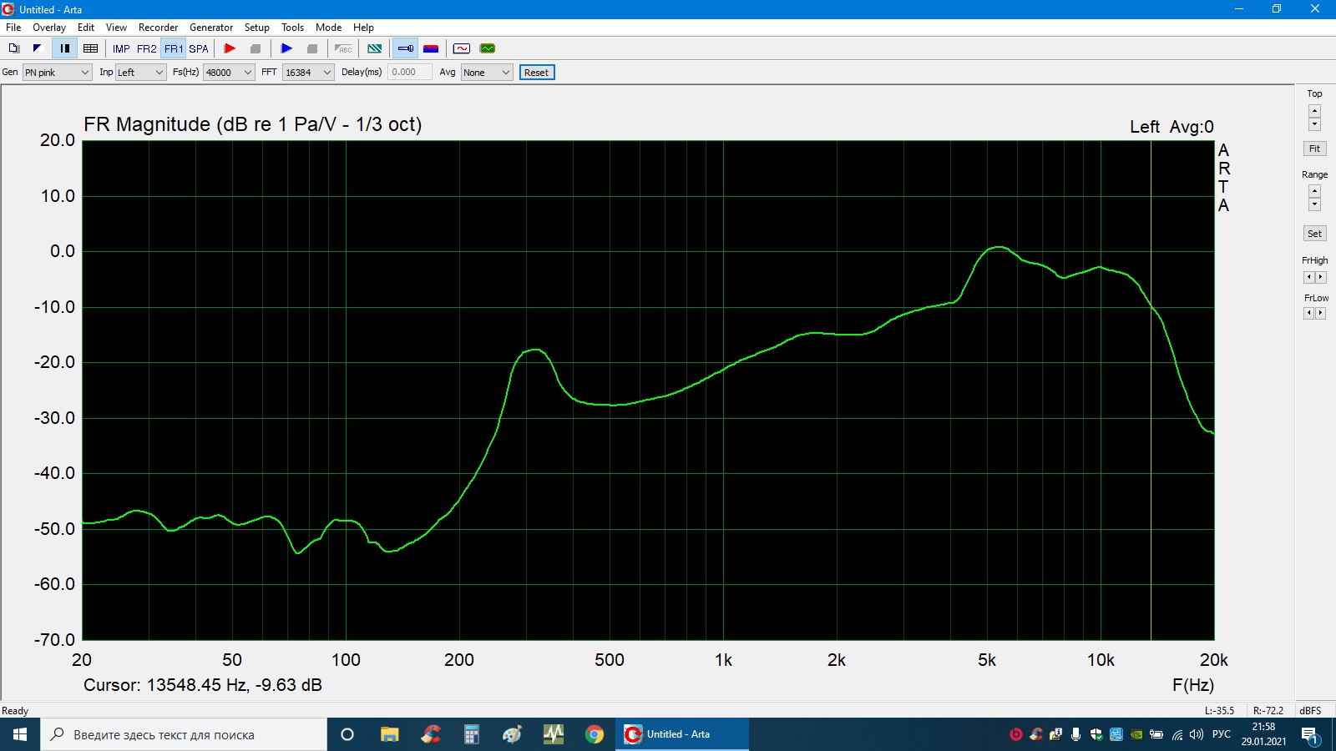The image size is (1336, 751).
Task: Click the red curve signal window icon
Action: coord(462,48)
